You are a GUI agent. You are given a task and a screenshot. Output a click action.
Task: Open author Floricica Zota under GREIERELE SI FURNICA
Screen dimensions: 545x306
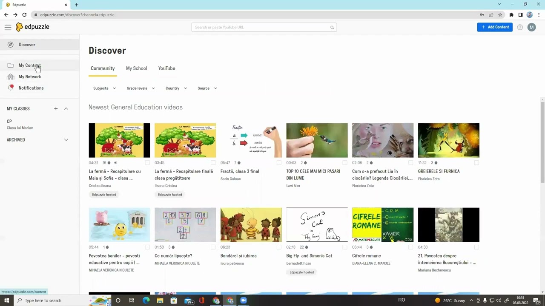click(429, 179)
